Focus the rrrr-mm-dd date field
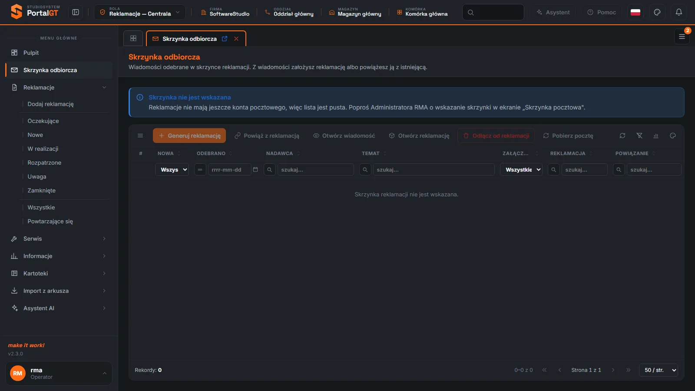 coord(229,169)
